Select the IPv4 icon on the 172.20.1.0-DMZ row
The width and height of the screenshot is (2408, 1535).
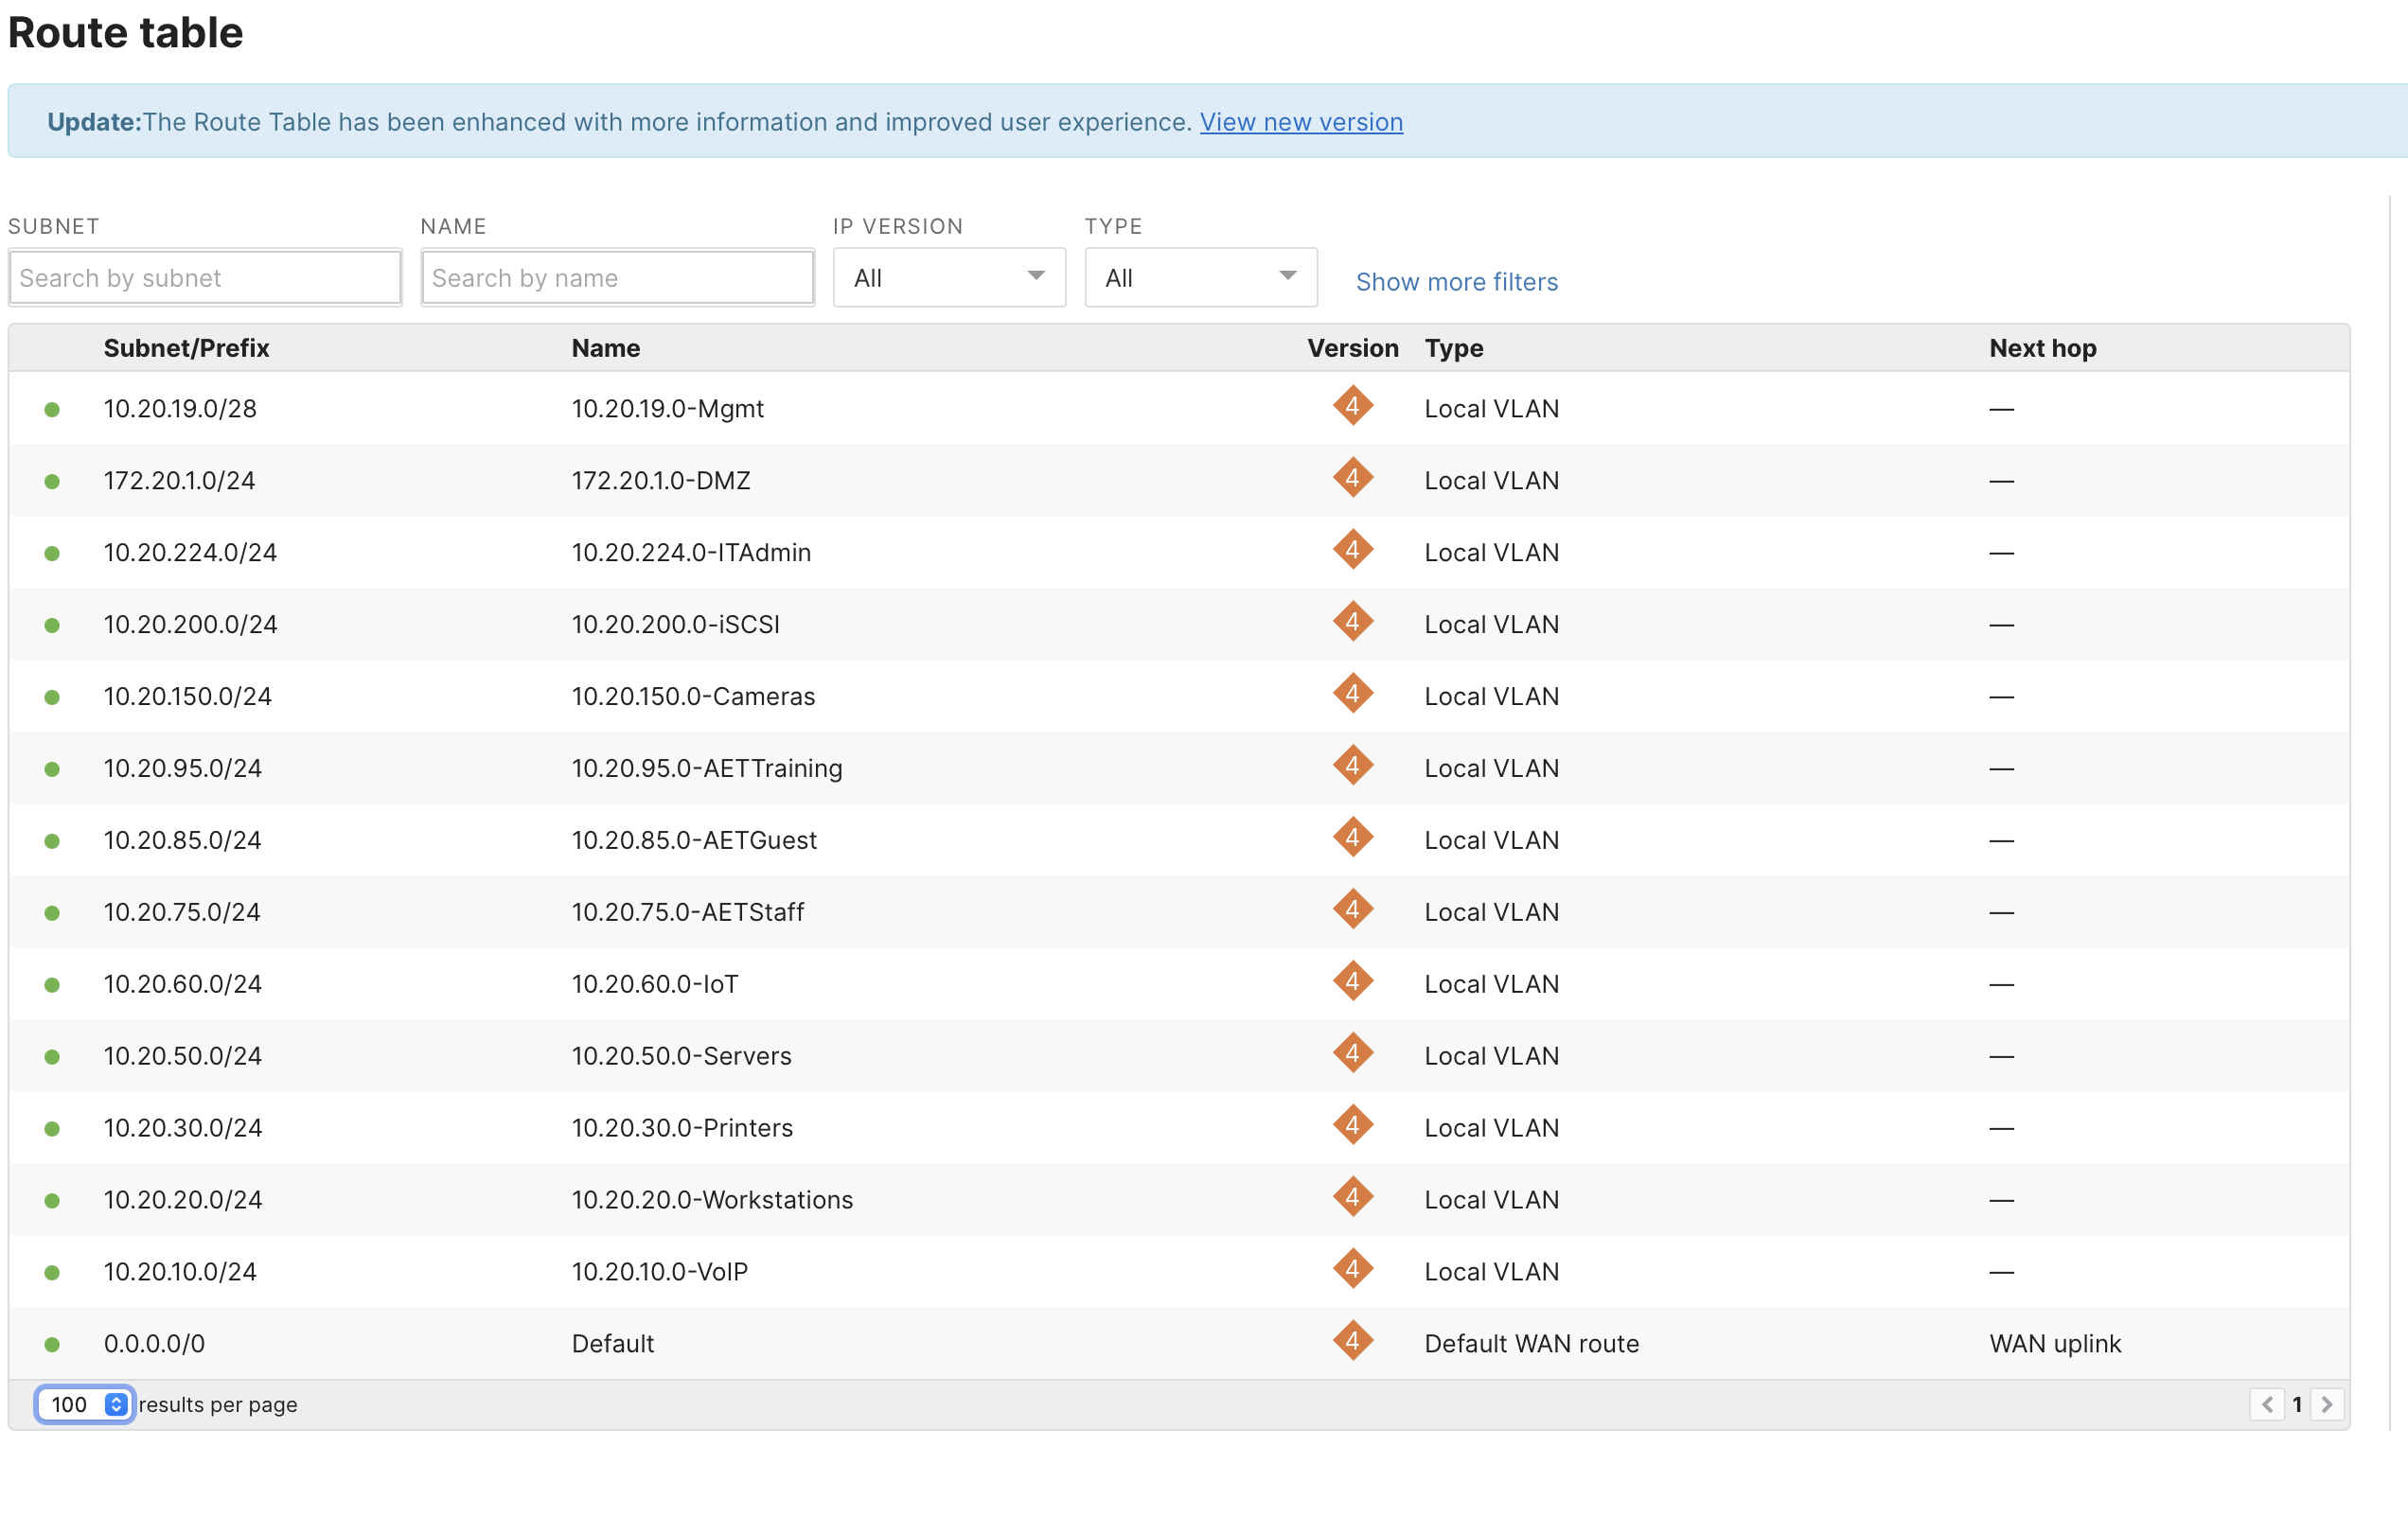click(1353, 478)
